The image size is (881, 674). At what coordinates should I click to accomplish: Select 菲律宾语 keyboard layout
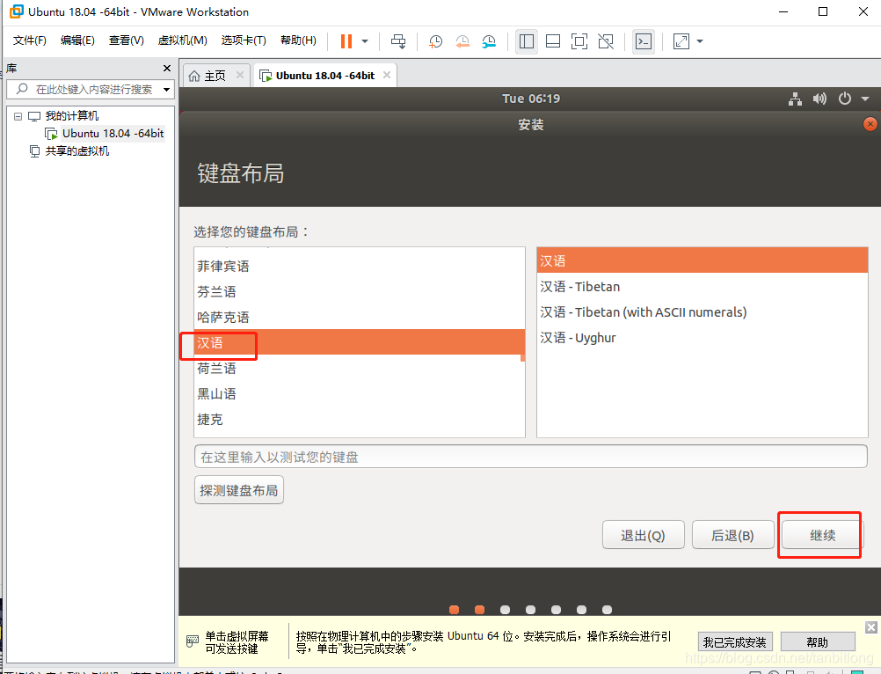pyautogui.click(x=360, y=266)
